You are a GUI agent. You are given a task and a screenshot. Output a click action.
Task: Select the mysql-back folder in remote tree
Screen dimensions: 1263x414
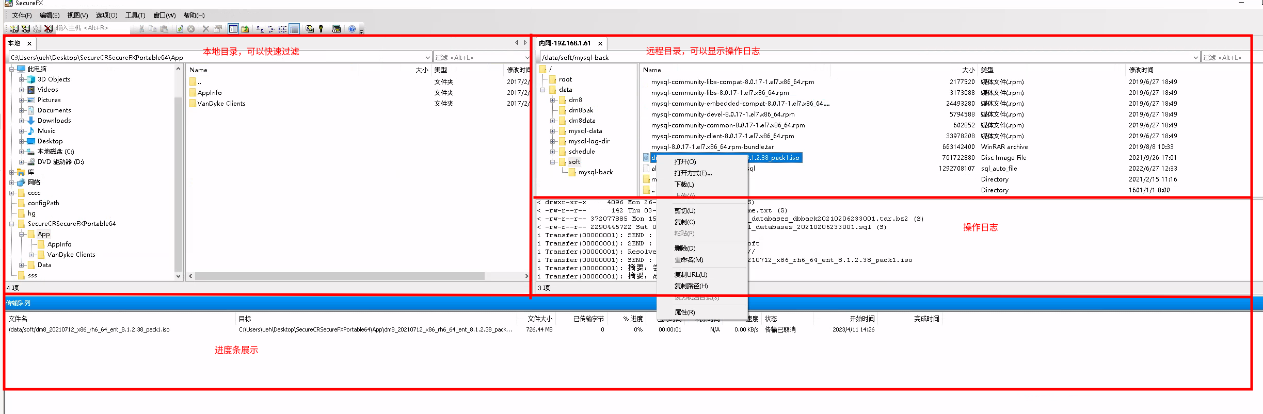(595, 172)
